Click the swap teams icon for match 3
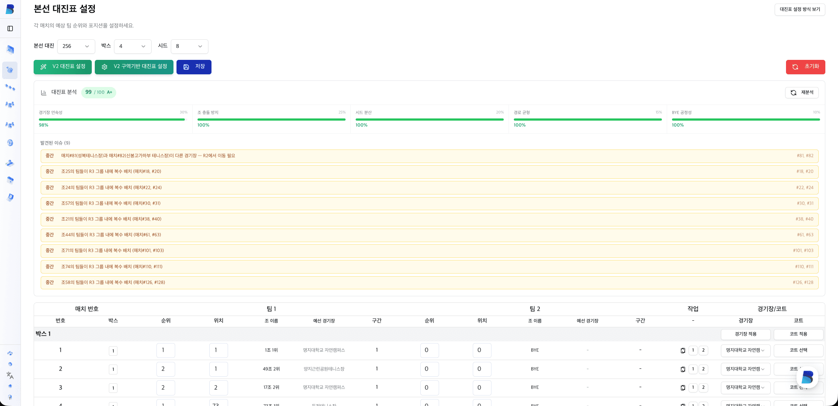Image resolution: width=838 pixels, height=406 pixels. (x=683, y=388)
